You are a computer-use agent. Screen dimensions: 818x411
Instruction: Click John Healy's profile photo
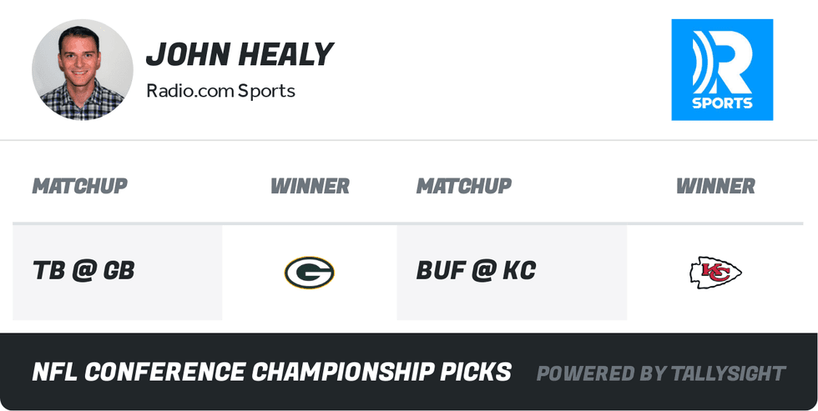[82, 70]
